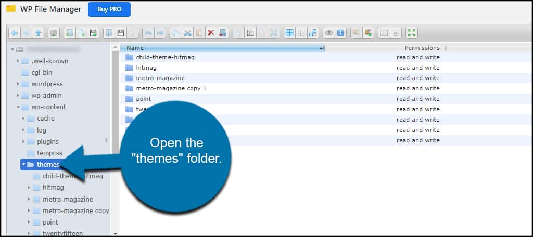The width and height of the screenshot is (533, 237).
Task: Expand the plugins folder arrow
Action: 23,141
